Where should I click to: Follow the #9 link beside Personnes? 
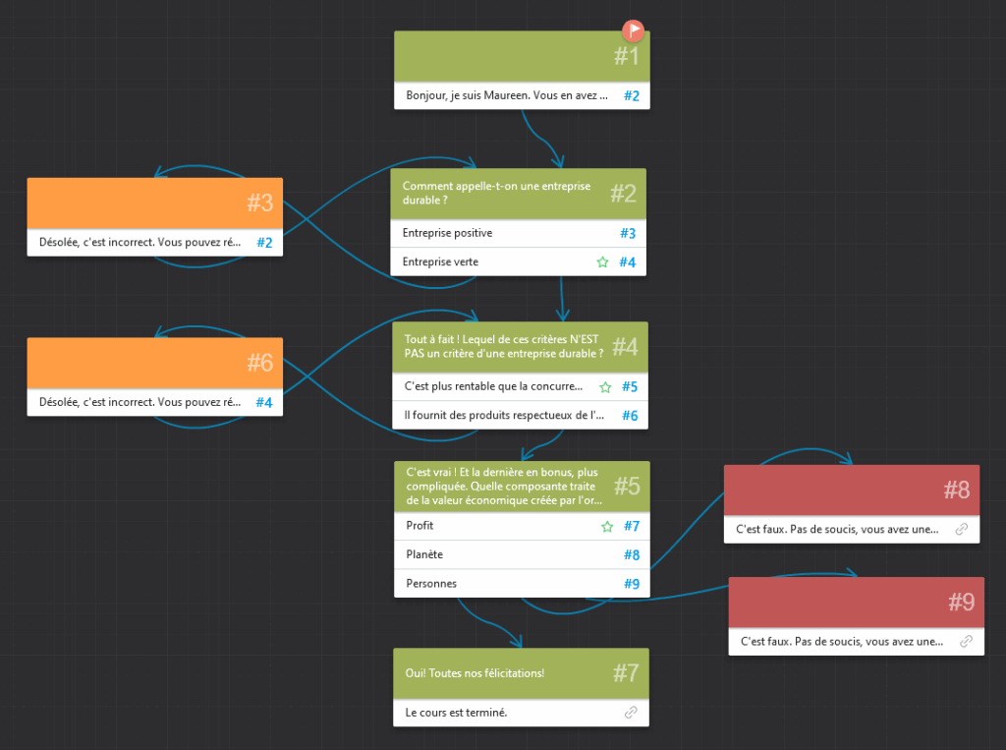(631, 584)
